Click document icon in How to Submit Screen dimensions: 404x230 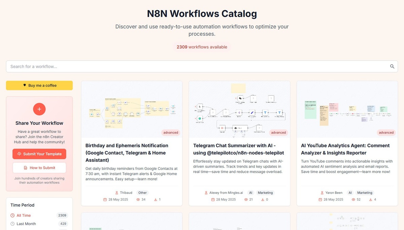click(26, 168)
